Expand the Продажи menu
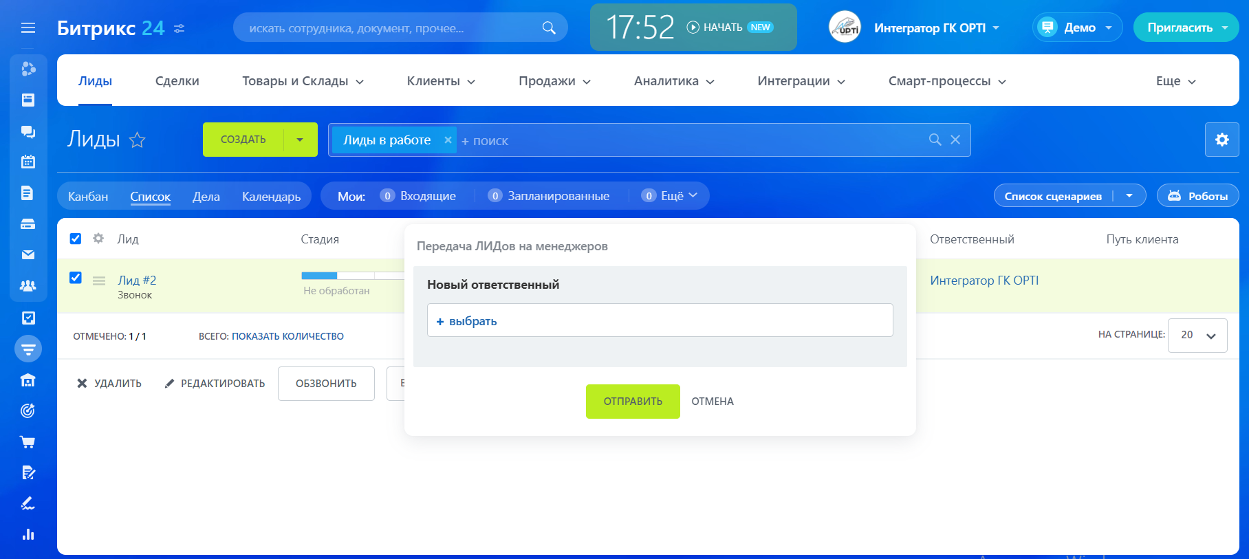This screenshot has height=559, width=1249. pyautogui.click(x=554, y=81)
